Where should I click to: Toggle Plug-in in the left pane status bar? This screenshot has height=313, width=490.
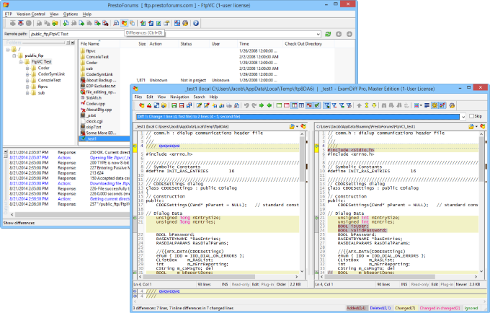(267, 284)
